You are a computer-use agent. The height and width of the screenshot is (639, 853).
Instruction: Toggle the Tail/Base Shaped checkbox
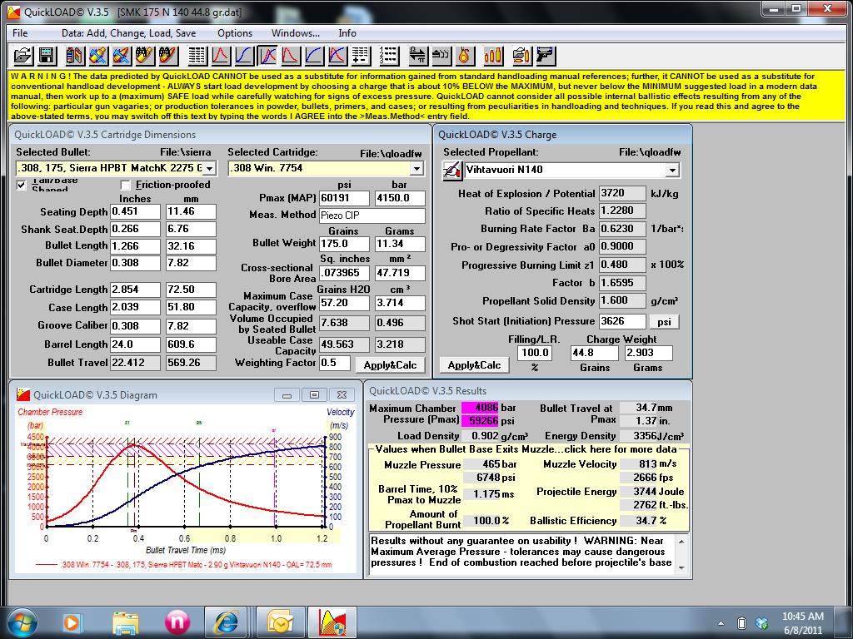point(21,185)
